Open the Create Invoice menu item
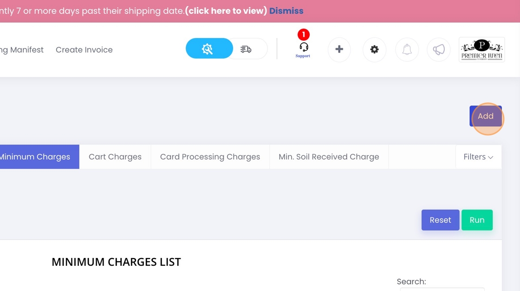Screen dimensions: 520x291 coord(84,50)
